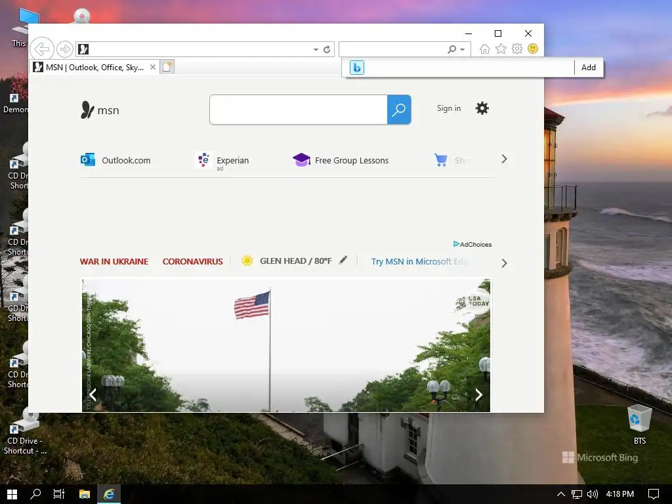Click Try MSN in Microsoft Edge link
672x504 pixels.
click(419, 261)
